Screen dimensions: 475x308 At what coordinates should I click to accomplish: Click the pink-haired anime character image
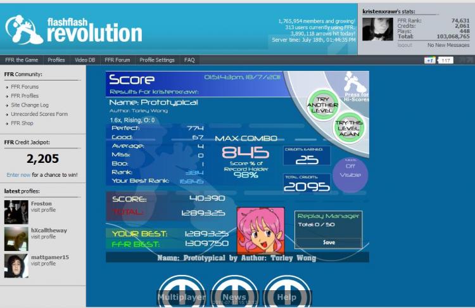[260, 231]
